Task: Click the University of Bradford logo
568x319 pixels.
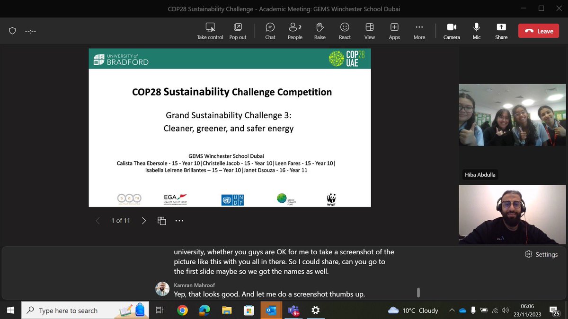Action: tap(121, 59)
